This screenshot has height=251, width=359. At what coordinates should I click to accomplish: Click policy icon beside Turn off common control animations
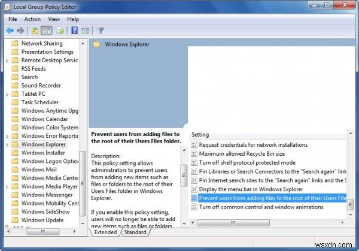[194, 207]
